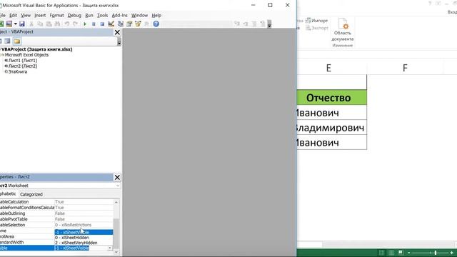Click Область документа in the Excel ribbon

point(343,29)
